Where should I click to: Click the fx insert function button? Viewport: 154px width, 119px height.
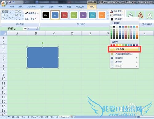click(38, 29)
